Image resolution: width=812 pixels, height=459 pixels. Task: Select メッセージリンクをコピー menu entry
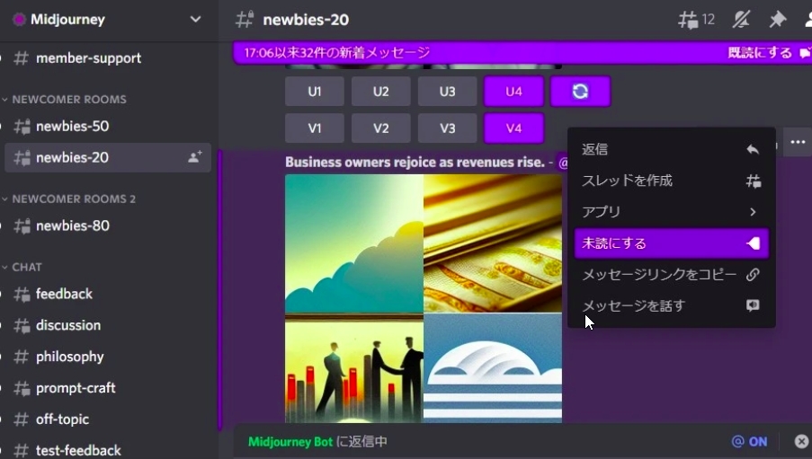[x=671, y=274]
